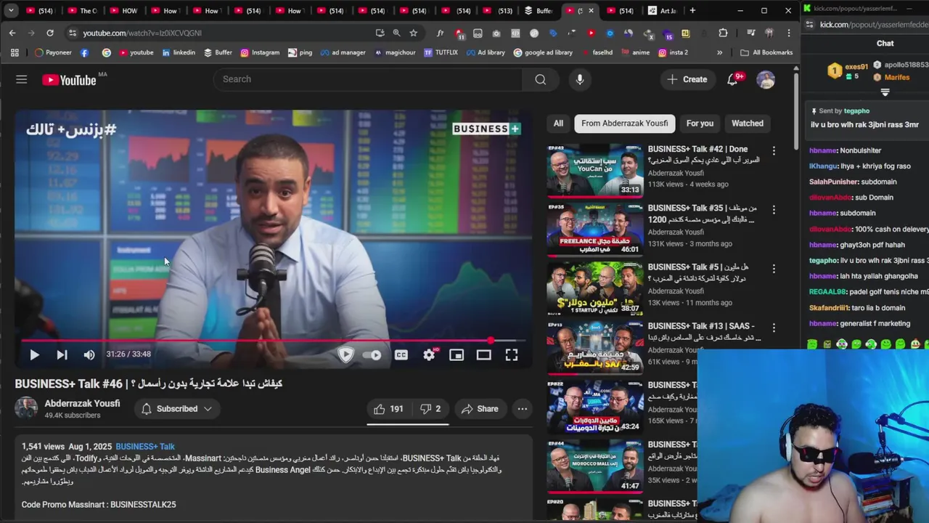The width and height of the screenshot is (929, 523).
Task: Bookmark this page with the star
Action: coord(413,33)
